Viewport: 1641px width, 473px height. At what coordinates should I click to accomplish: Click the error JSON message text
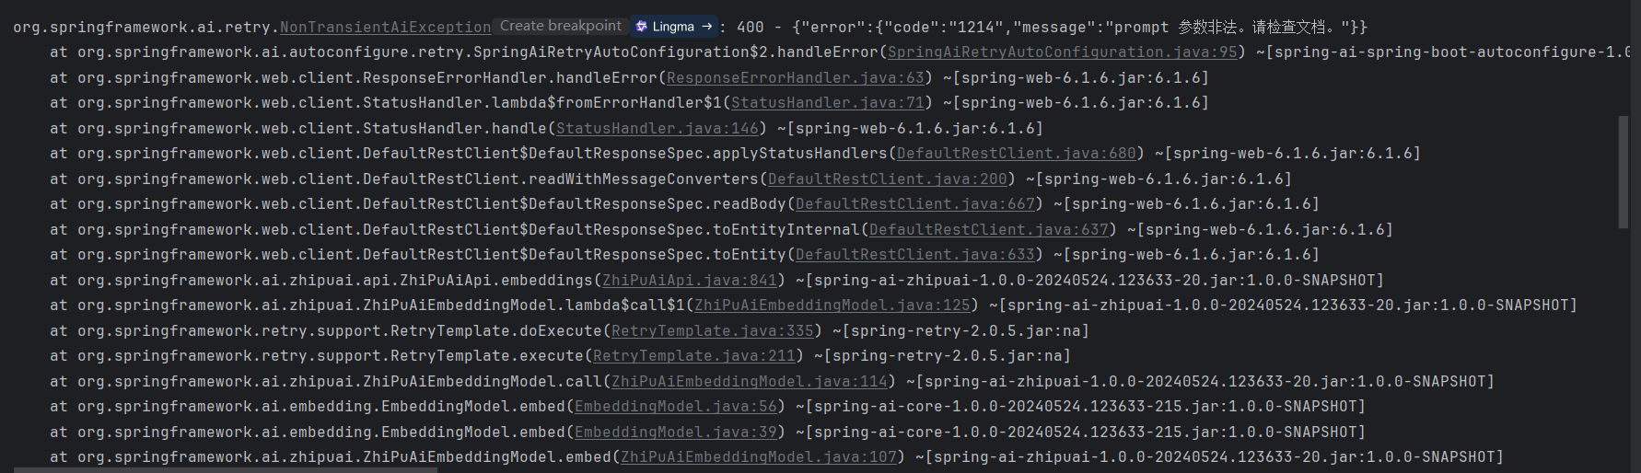[x=1079, y=28]
